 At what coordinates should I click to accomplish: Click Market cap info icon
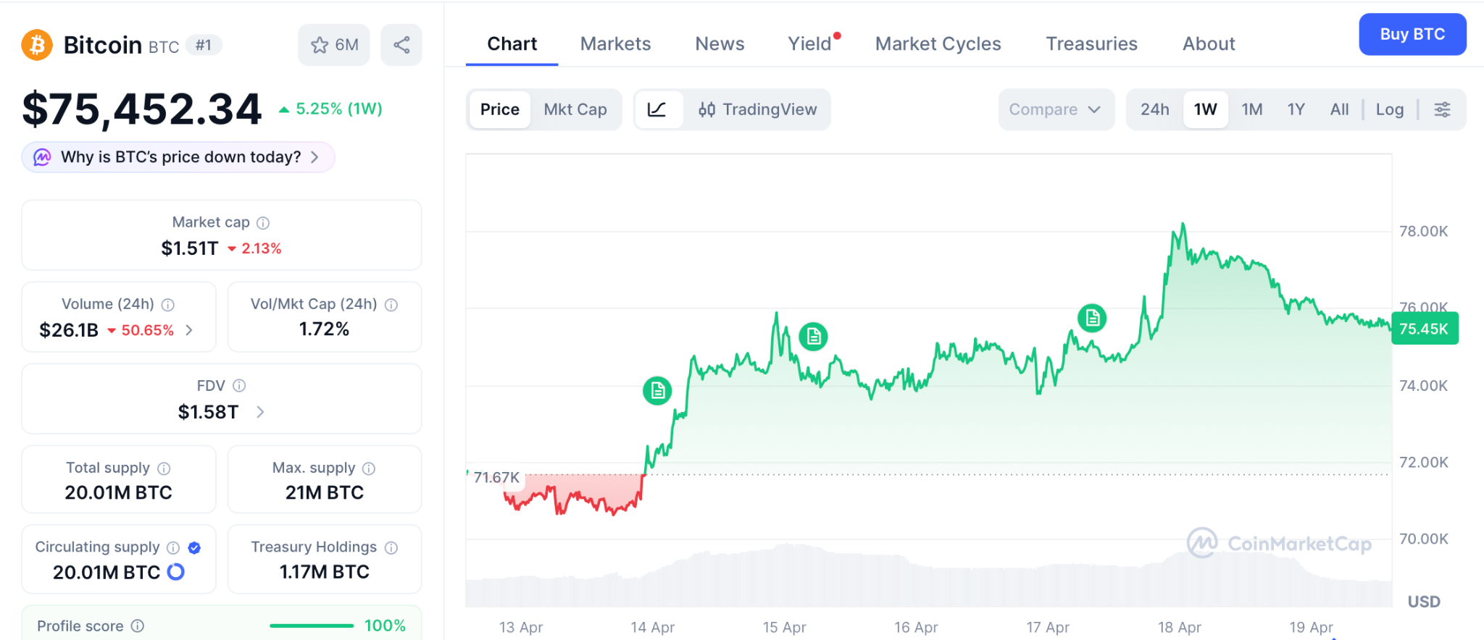click(263, 223)
